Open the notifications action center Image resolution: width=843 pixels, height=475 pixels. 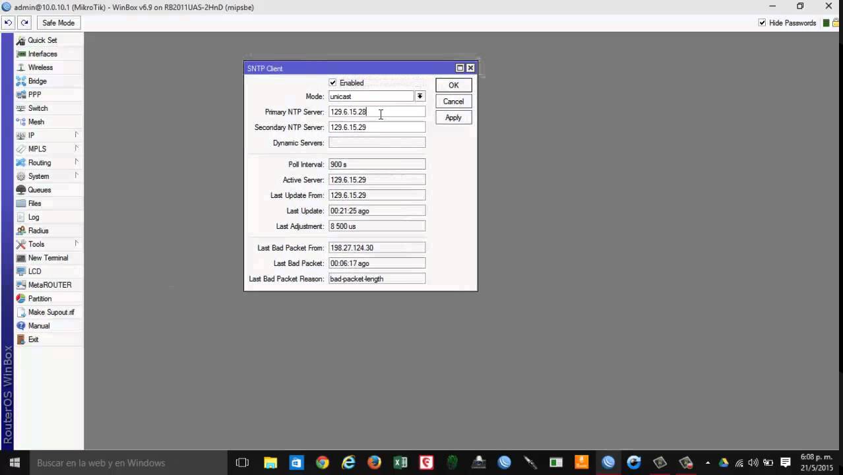click(x=786, y=463)
